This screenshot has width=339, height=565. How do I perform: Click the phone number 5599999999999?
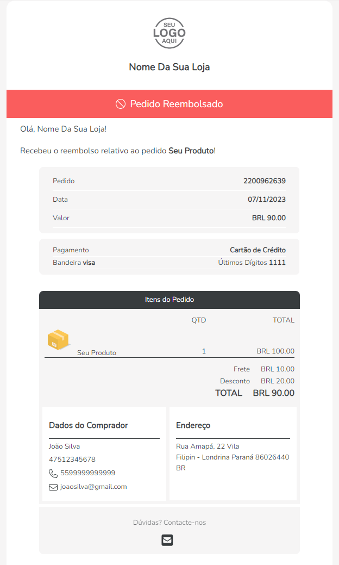tap(88, 473)
